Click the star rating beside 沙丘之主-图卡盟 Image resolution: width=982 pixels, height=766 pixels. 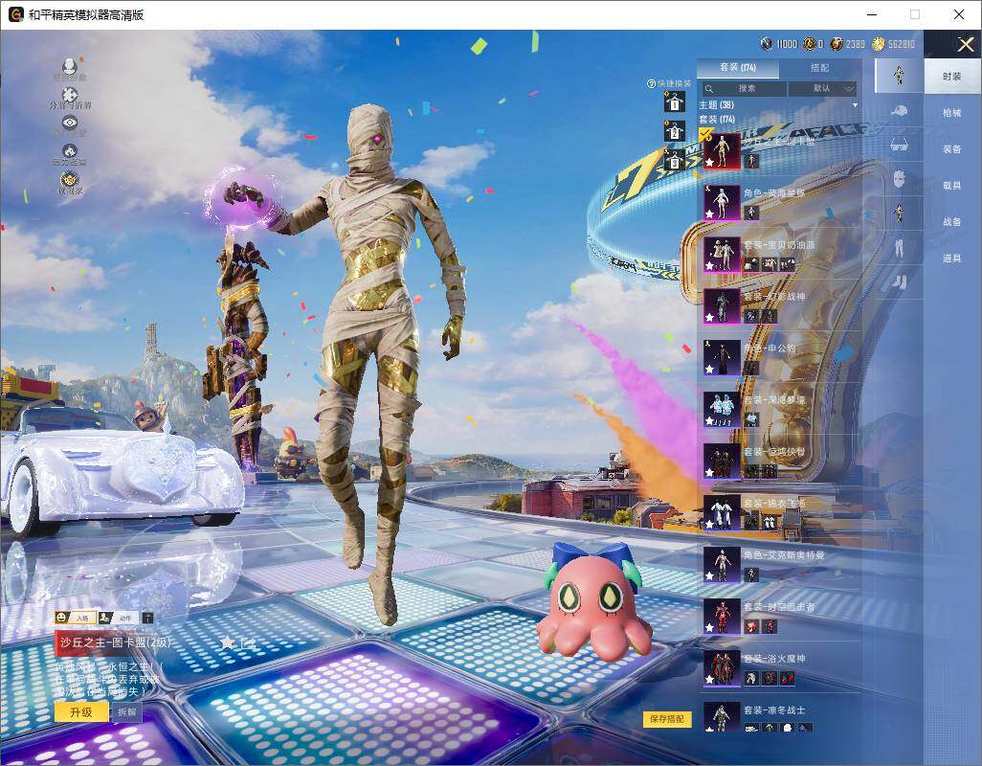click(x=228, y=642)
